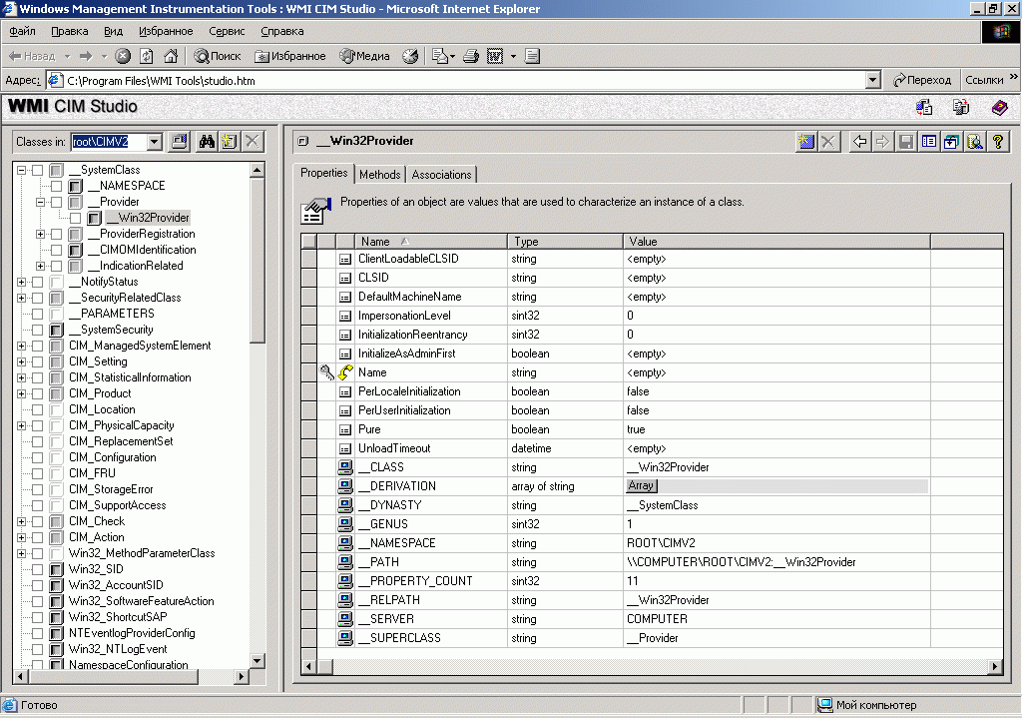The image size is (1022, 718).
Task: Check the box next to CIM_FRU
Action: tap(38, 473)
